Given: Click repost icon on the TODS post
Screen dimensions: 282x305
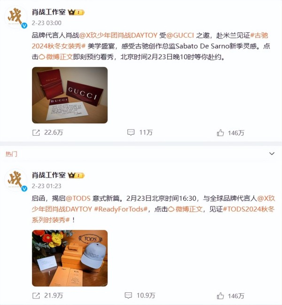Looking at the screenshot, I should (36, 296).
